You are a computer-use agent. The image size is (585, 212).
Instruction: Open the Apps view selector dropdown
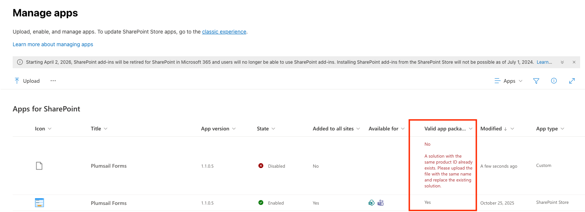[508, 81]
